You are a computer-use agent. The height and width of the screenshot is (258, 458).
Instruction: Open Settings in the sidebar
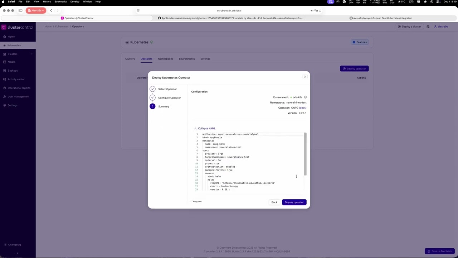coord(13,105)
